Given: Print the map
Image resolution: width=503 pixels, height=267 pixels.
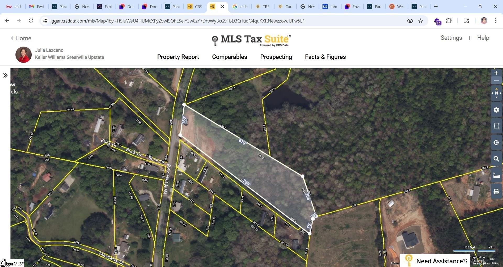Looking at the screenshot, I should point(496,192).
